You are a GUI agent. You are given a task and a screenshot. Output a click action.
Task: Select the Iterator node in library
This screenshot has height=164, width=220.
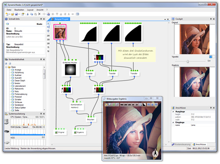coord(17,83)
